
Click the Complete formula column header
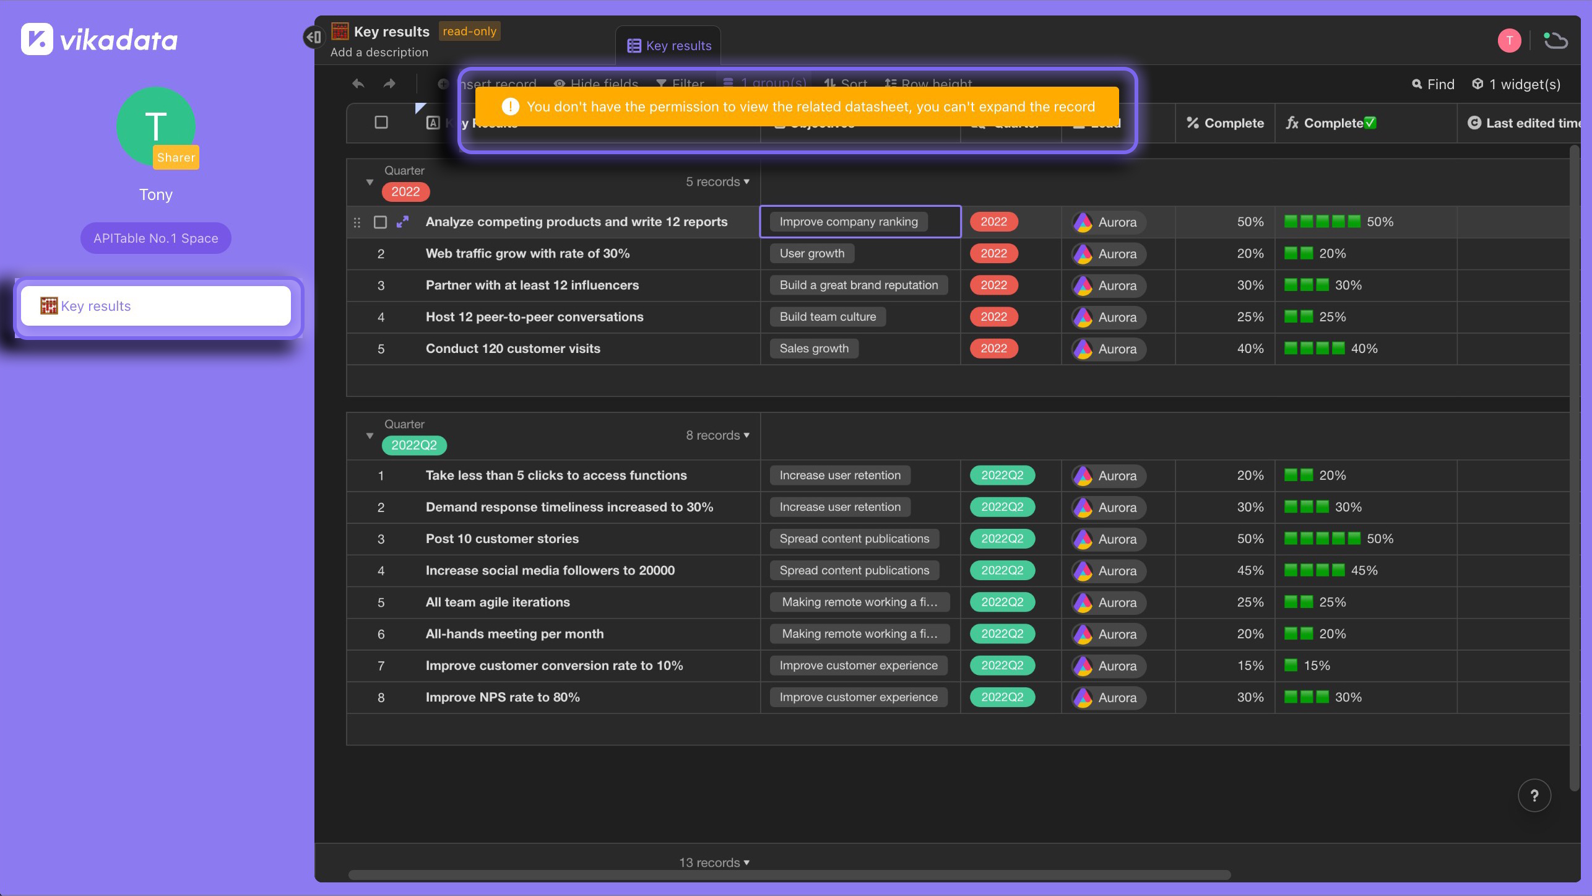[x=1366, y=123]
